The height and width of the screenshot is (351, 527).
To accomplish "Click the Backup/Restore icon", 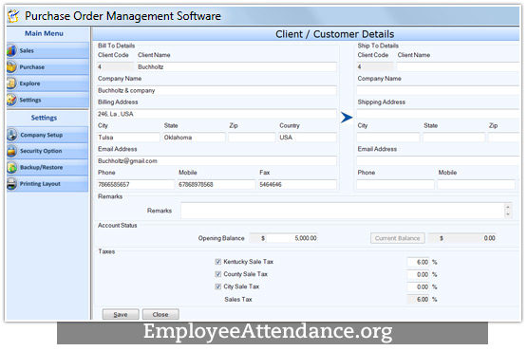I will tap(11, 167).
